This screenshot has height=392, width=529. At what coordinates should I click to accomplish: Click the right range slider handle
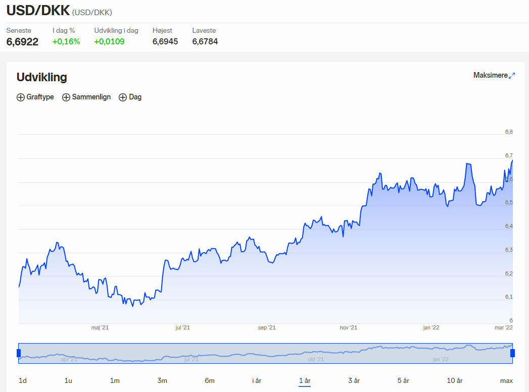[x=512, y=353]
